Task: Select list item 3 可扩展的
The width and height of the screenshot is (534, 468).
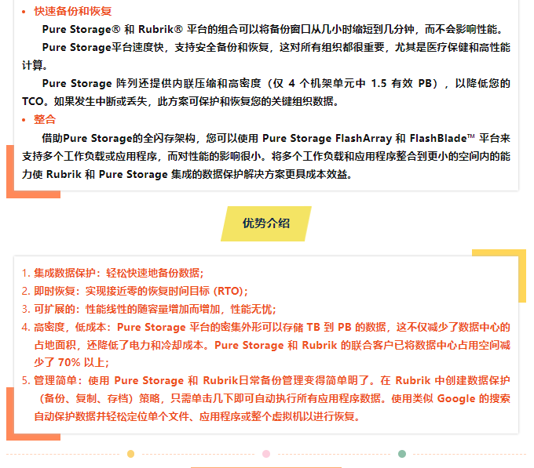Action: tap(149, 309)
